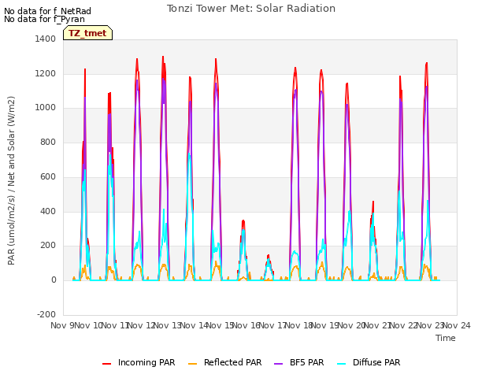The height and width of the screenshot is (378, 504).
Task: Click the Nov 14 x-axis tick label
Action: (194, 325)
